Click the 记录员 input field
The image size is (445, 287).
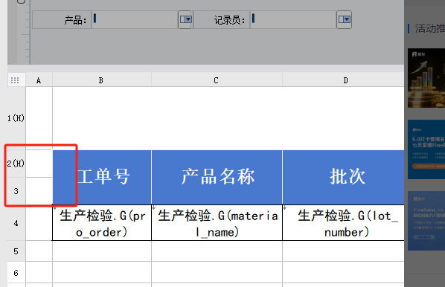click(293, 19)
